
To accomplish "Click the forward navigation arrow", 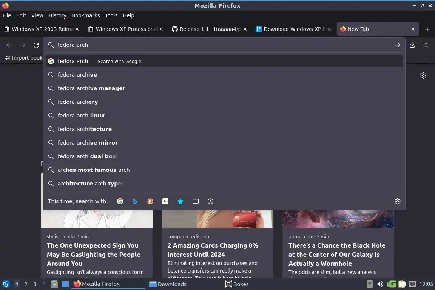I will tap(23, 45).
